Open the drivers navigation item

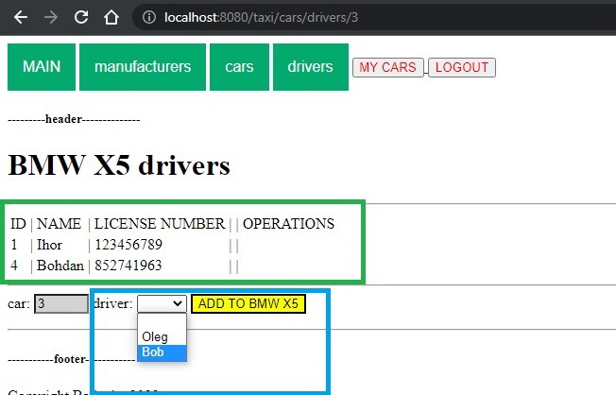(x=310, y=67)
